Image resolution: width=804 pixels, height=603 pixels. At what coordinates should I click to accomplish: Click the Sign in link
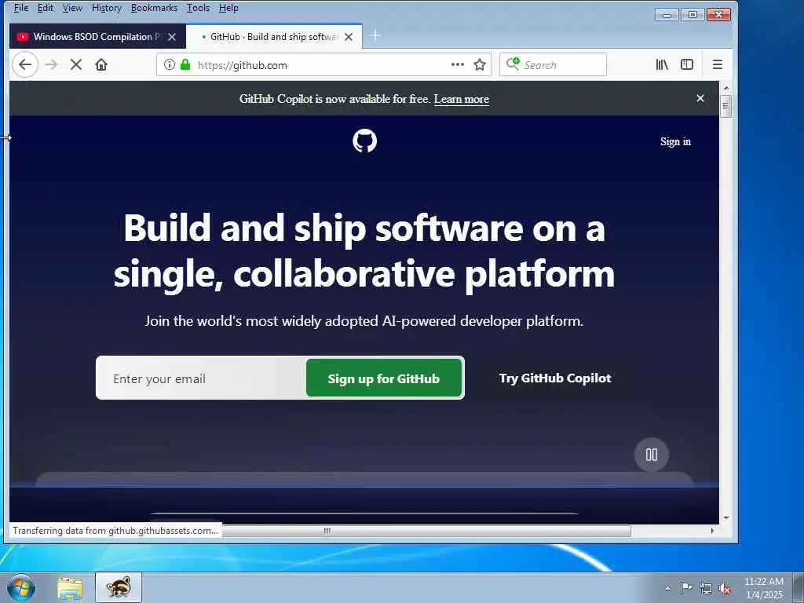point(675,141)
